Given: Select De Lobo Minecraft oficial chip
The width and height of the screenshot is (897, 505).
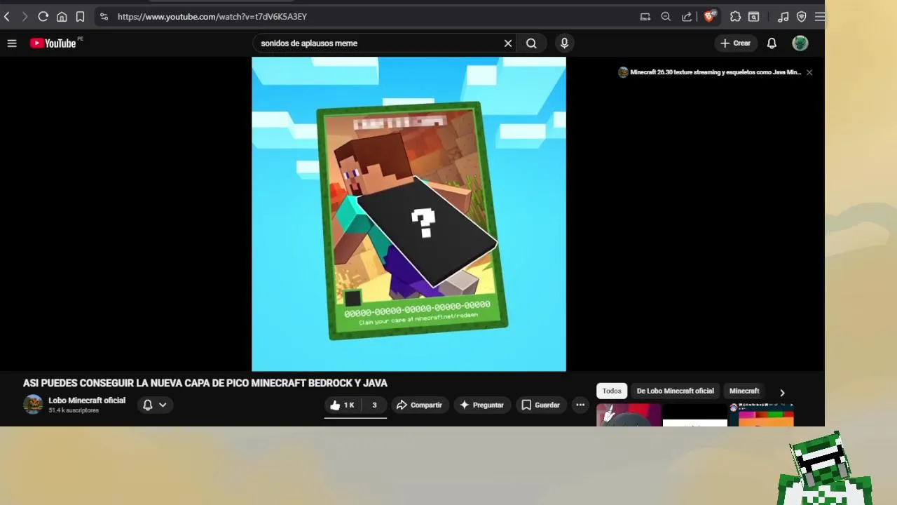Looking at the screenshot, I should [x=675, y=391].
